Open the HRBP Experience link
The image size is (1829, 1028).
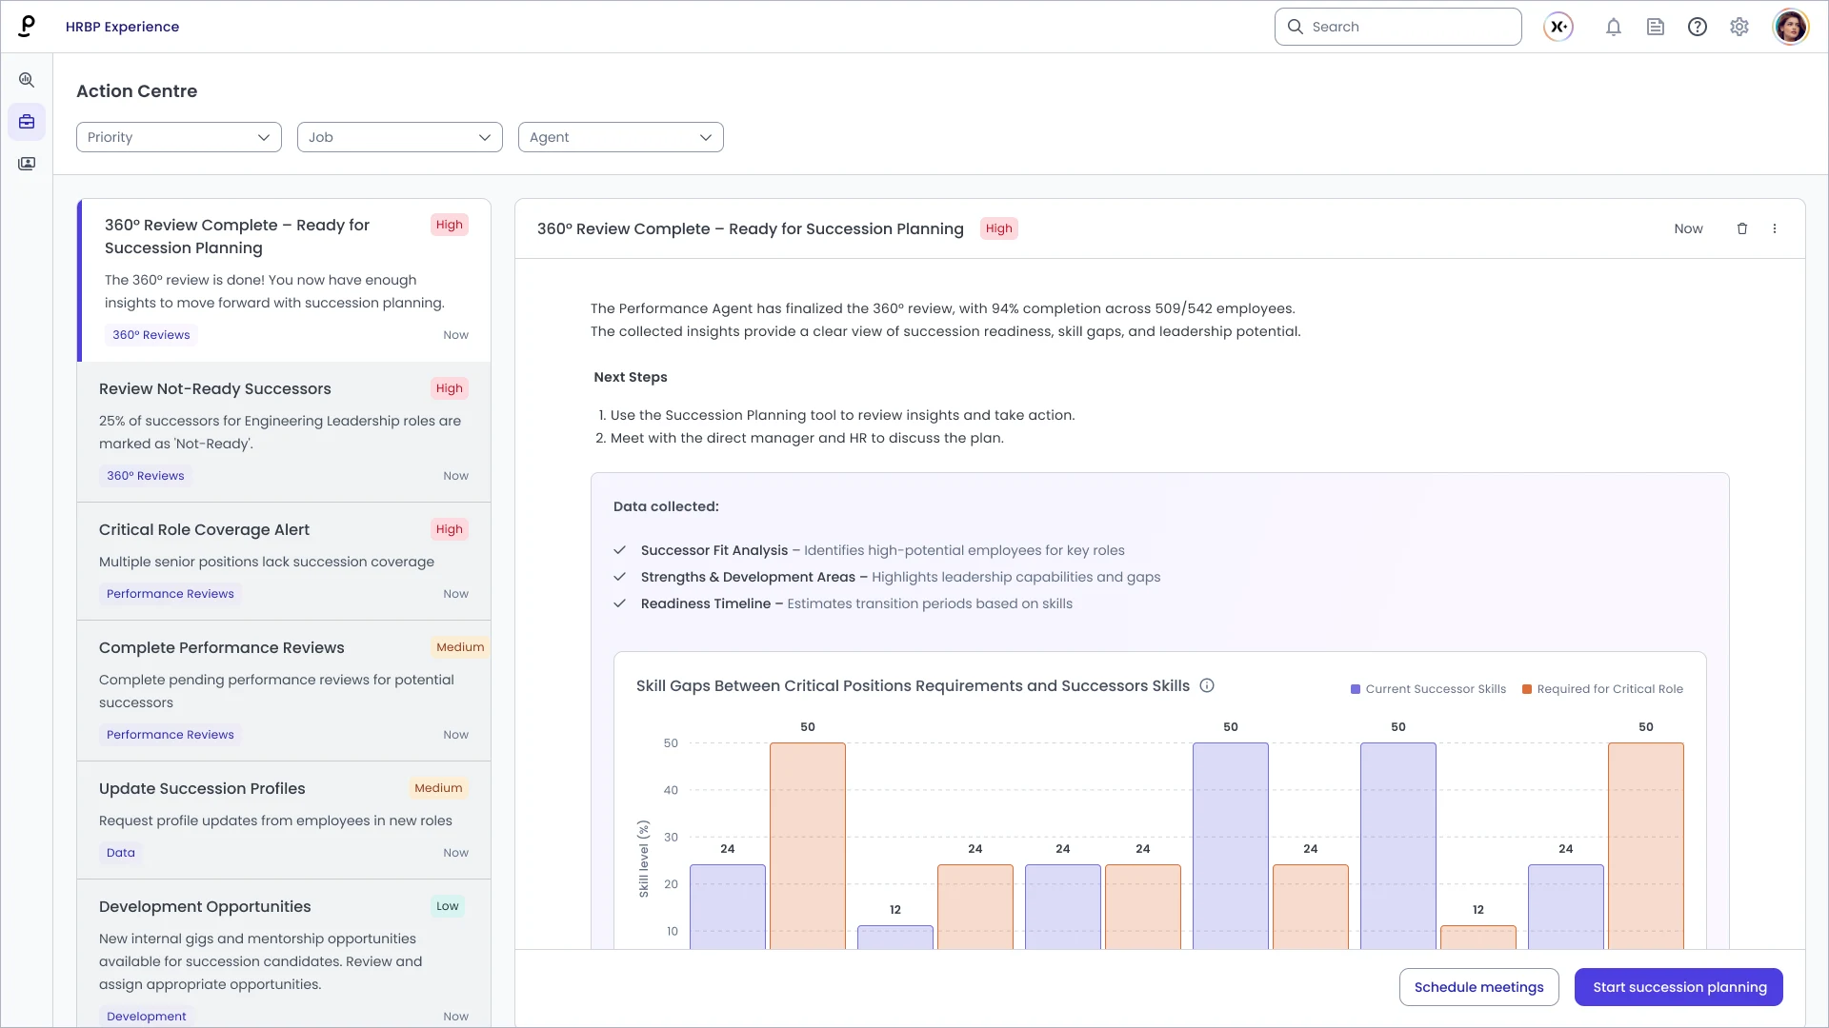point(122,27)
